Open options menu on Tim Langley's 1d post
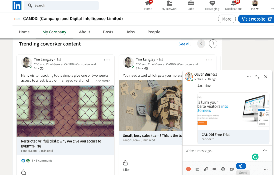The width and height of the screenshot is (274, 175). (x=107, y=60)
